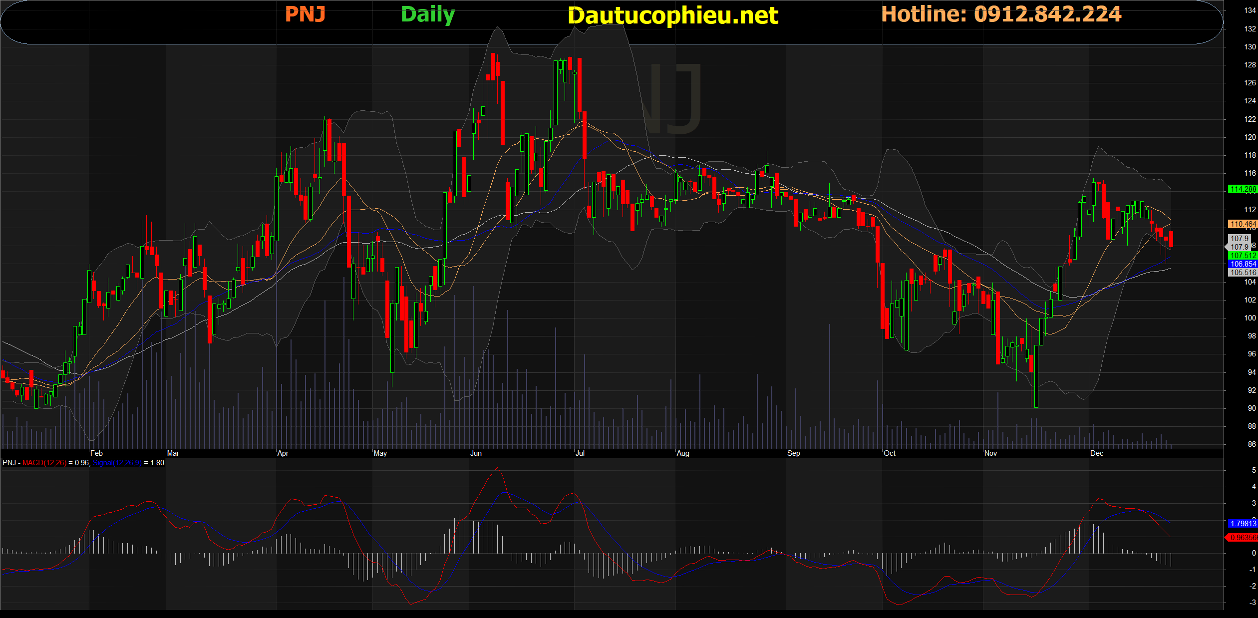Click the orange 110.464 price tag
Image resolution: width=1258 pixels, height=618 pixels.
pos(1242,224)
